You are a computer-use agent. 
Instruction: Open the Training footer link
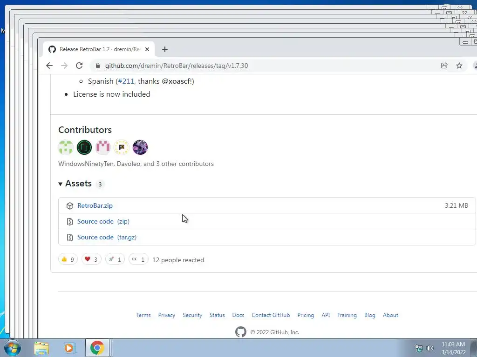[347, 315]
